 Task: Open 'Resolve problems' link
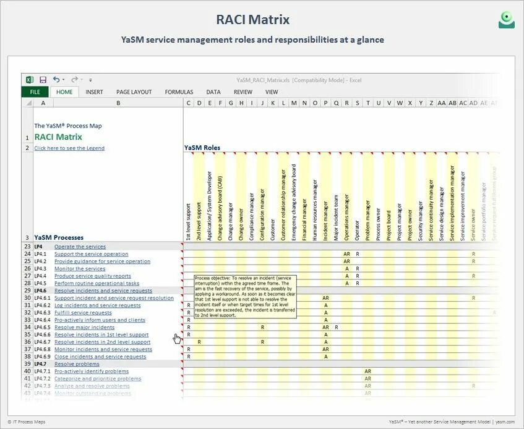point(77,364)
